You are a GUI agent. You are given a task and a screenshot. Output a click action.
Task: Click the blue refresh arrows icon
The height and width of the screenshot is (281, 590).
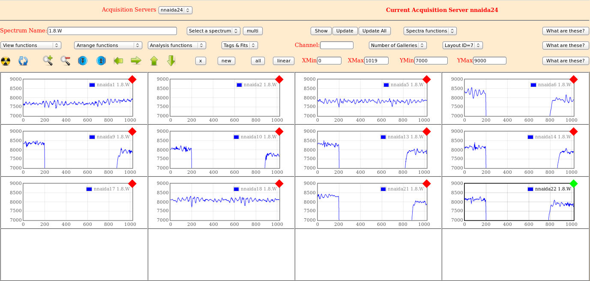click(23, 61)
